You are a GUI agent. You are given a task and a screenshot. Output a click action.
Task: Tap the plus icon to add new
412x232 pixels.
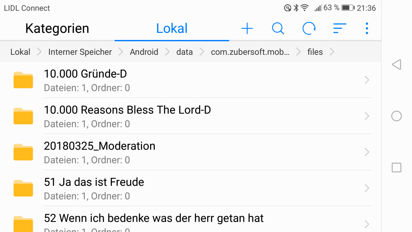tap(247, 29)
